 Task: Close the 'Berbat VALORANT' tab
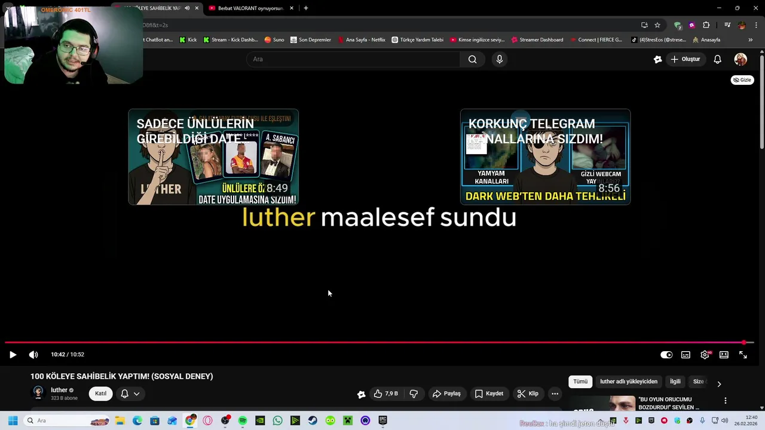pyautogui.click(x=292, y=8)
